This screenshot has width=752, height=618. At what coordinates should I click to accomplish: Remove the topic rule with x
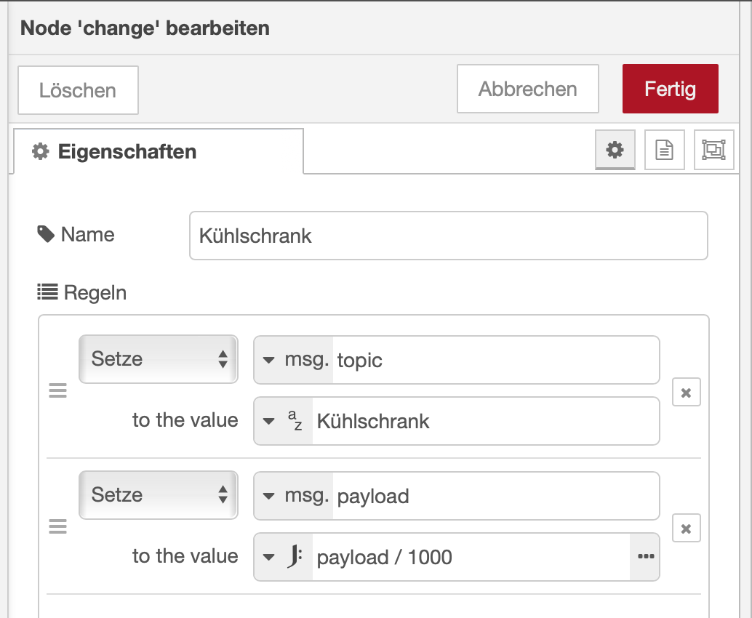pyautogui.click(x=687, y=393)
